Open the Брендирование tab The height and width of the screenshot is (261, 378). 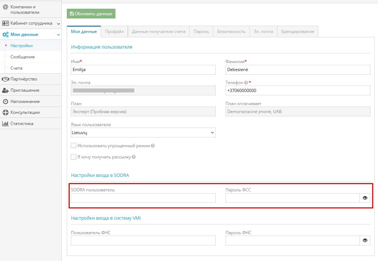[298, 32]
